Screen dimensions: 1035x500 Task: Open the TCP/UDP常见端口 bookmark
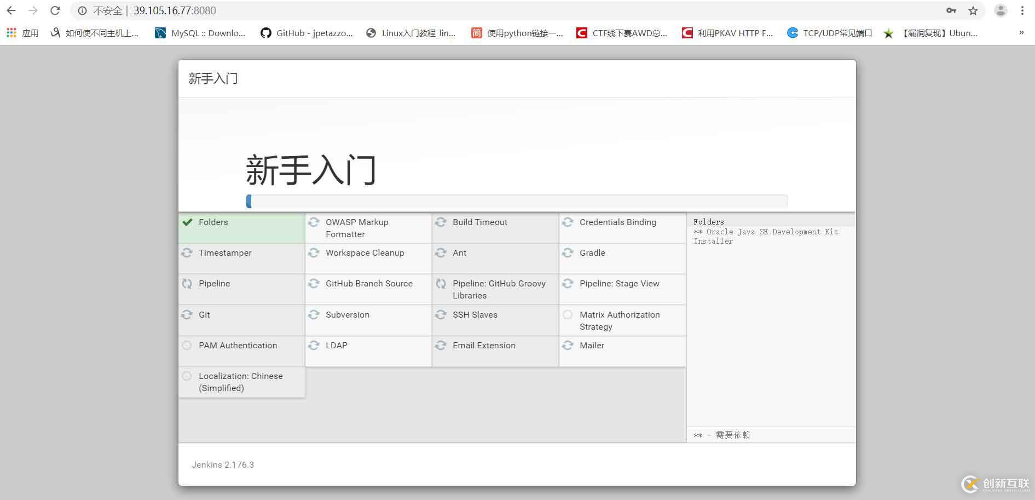829,33
